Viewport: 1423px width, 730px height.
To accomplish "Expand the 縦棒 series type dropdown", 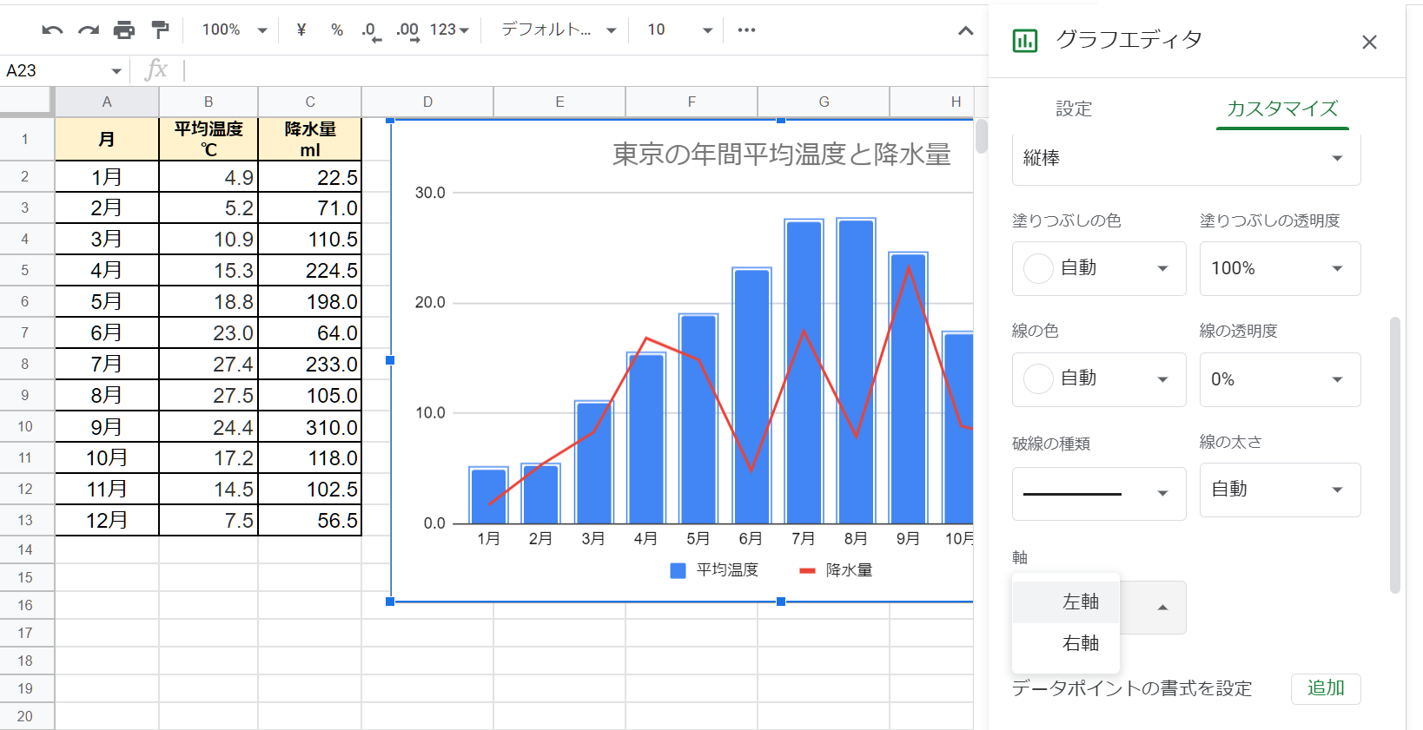I will 1186,158.
